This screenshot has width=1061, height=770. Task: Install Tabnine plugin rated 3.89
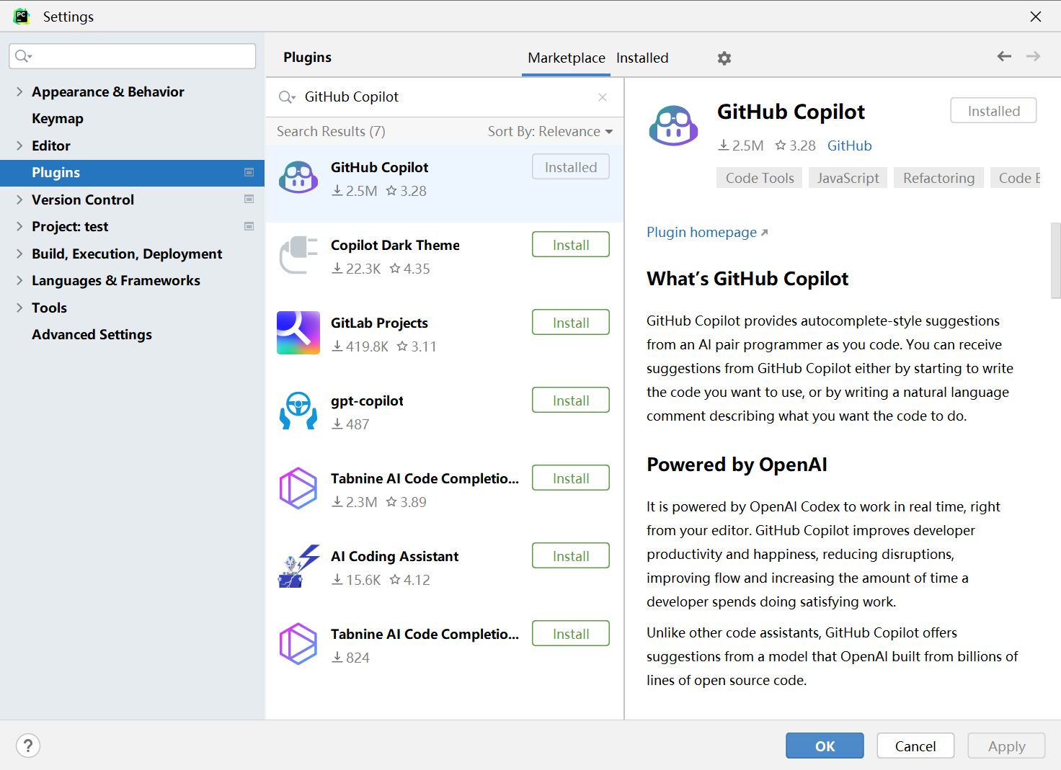click(x=571, y=478)
